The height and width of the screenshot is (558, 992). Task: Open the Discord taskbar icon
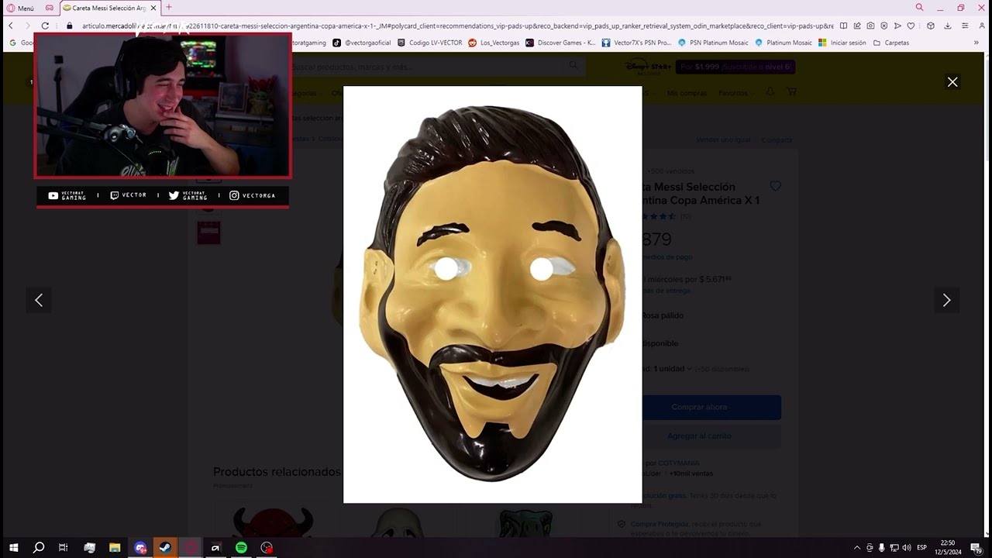[140, 548]
